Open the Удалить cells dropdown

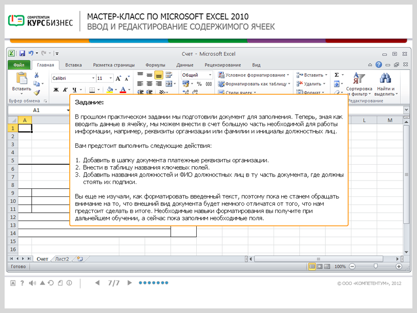coord(311,84)
